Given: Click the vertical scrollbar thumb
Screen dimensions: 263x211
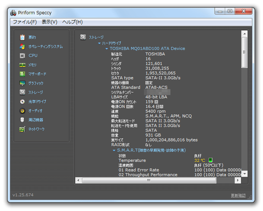Looking at the screenshot, I should (244, 53).
